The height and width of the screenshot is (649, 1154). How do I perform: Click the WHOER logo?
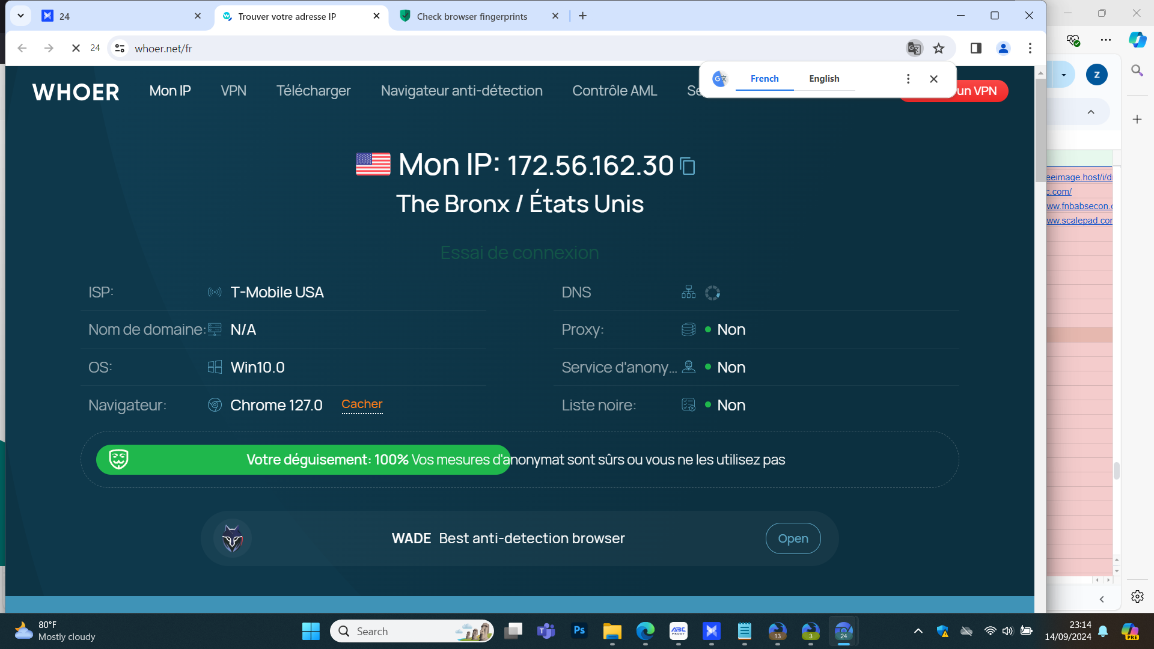76,92
